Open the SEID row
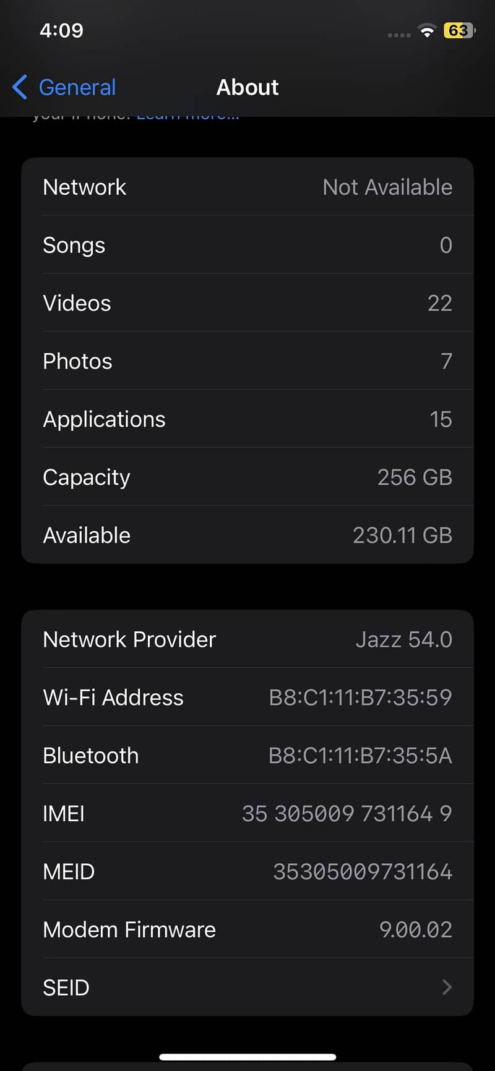The height and width of the screenshot is (1071, 495). [247, 988]
